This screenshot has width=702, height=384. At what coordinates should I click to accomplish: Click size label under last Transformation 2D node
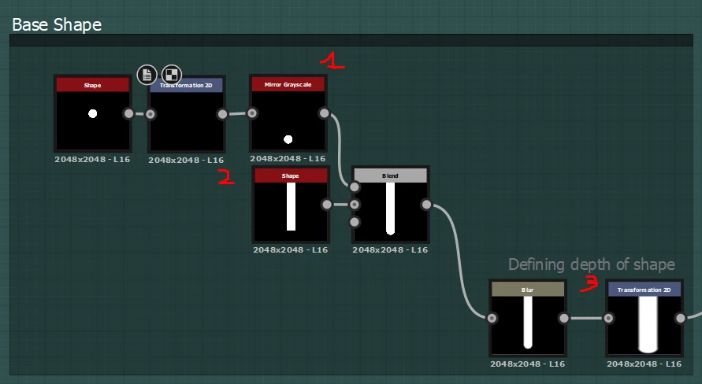click(x=644, y=364)
